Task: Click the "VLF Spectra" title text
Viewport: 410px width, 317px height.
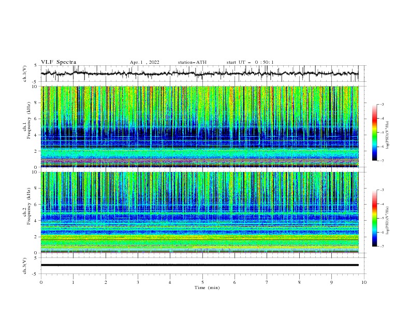Action: 58,62
